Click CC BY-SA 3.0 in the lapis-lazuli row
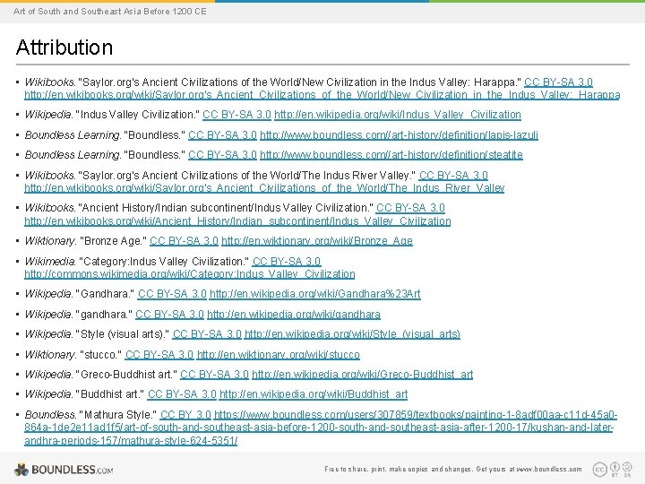645x484 pixels. pyautogui.click(x=222, y=135)
